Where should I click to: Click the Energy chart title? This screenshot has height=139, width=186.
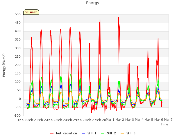93,3
